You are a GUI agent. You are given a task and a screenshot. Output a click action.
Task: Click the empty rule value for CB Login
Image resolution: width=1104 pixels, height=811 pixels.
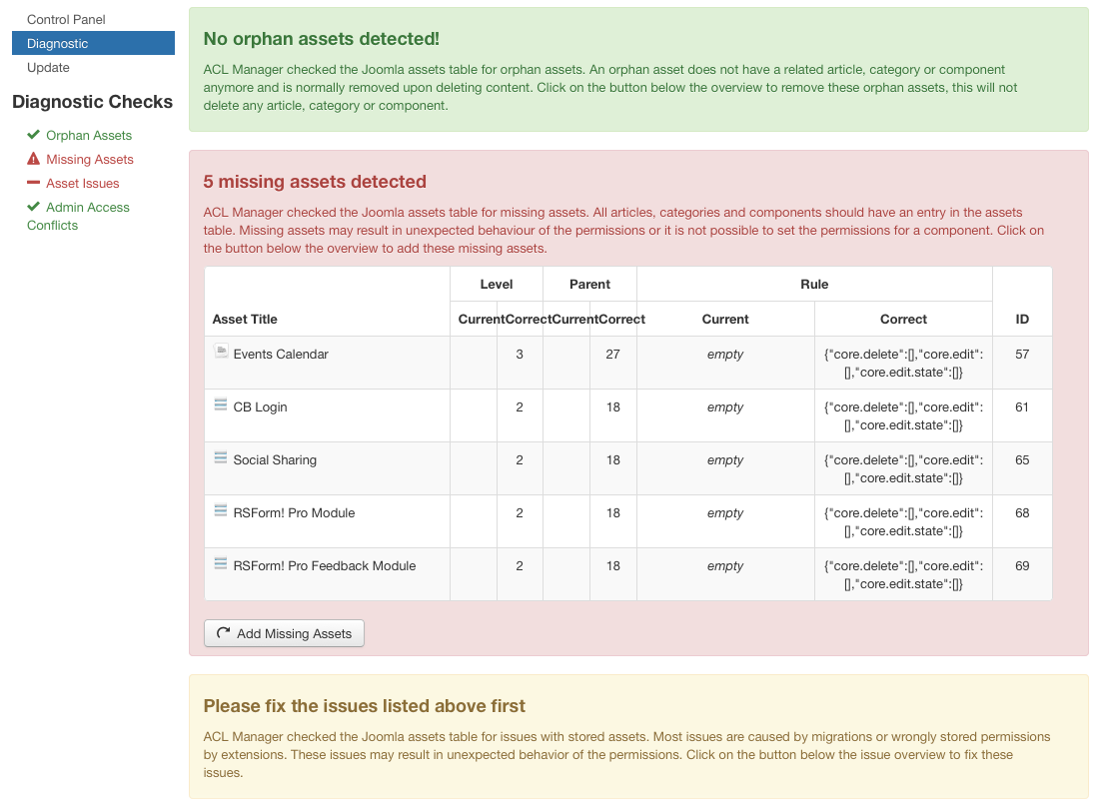click(725, 406)
